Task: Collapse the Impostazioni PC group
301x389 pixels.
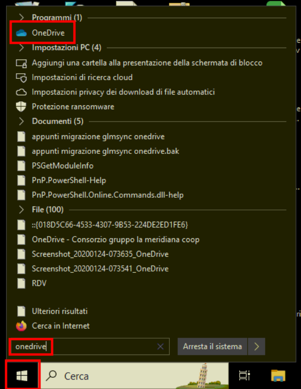Action: tap(21, 48)
